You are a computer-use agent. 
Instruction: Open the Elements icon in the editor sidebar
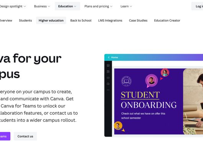(108, 71)
